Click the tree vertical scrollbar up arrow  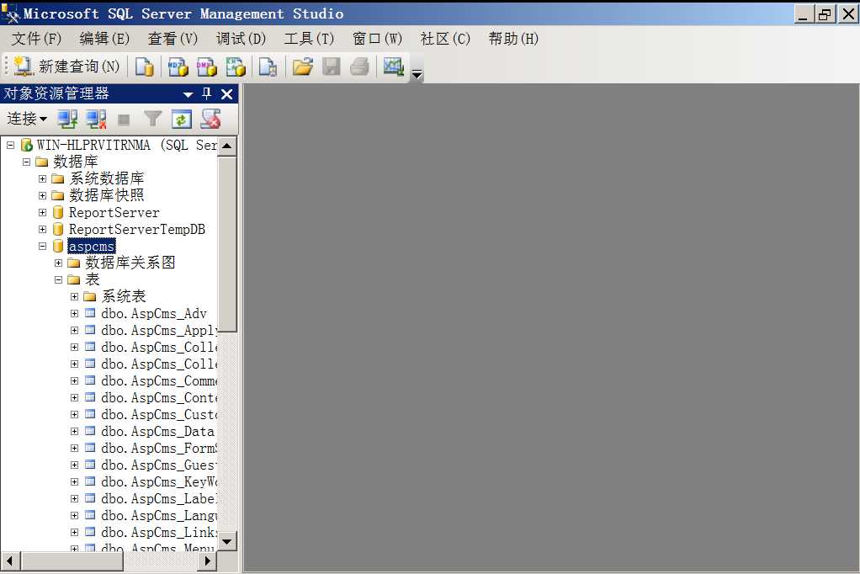227,146
